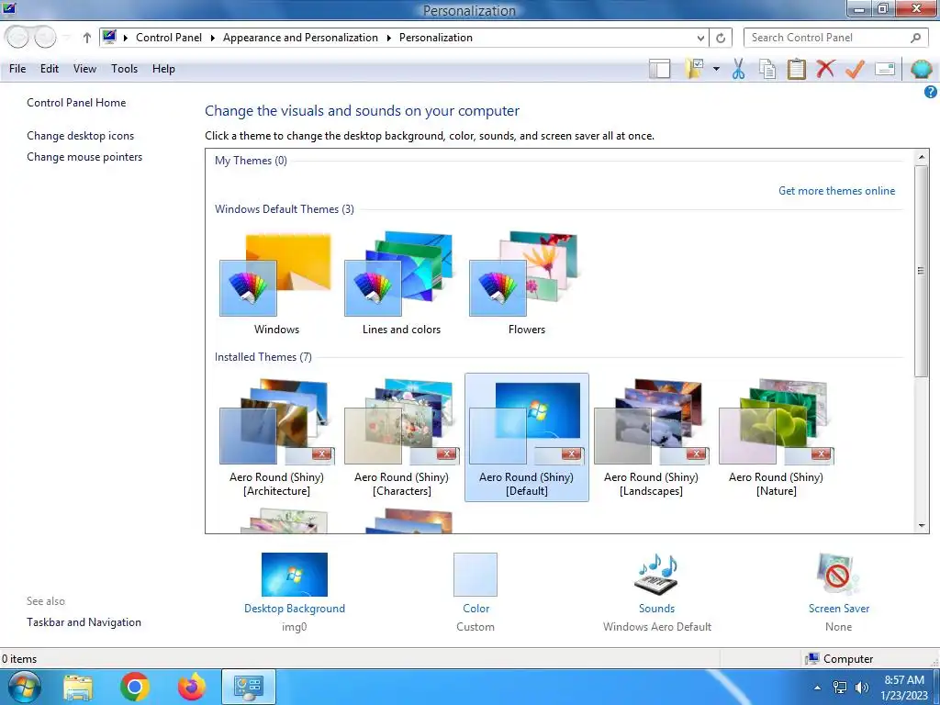Click the Control Panel taskbar button
This screenshot has width=940, height=705.
click(249, 687)
